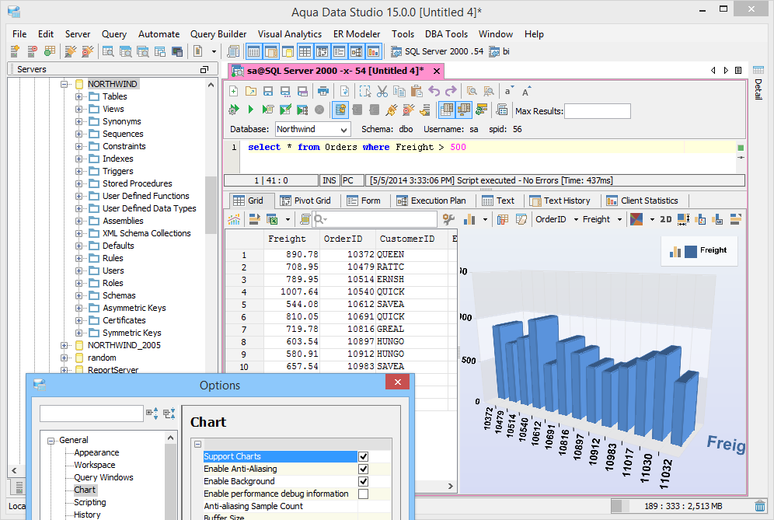The width and height of the screenshot is (774, 520).
Task: Collapse the NORTHWIND database node
Action: click(x=64, y=84)
